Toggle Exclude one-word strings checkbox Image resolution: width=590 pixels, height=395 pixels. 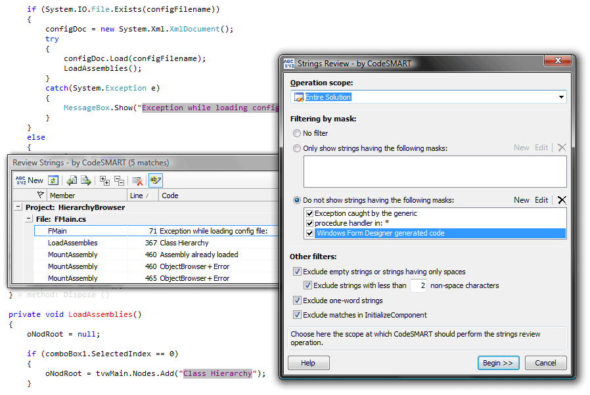click(x=297, y=301)
